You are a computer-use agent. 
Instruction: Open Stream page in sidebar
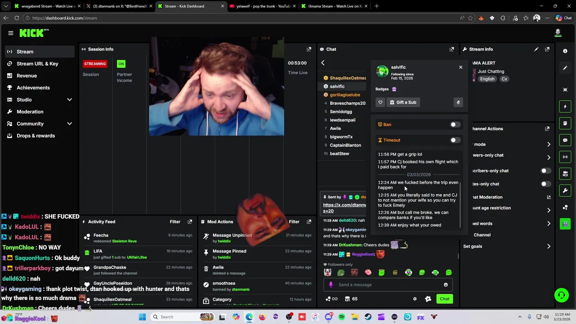pos(40,52)
